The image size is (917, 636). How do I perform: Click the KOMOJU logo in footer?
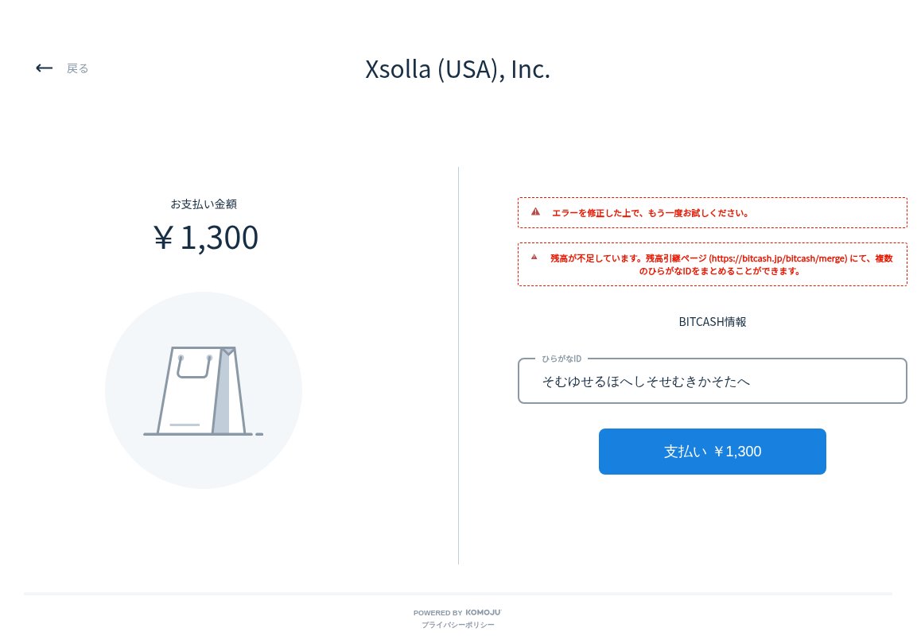coord(483,612)
